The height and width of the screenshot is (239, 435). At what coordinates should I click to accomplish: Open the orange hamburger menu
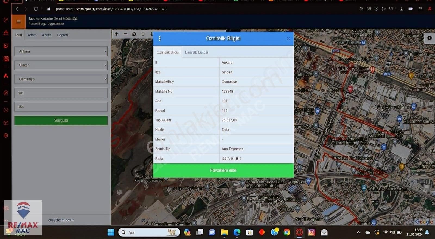[x=18, y=22]
